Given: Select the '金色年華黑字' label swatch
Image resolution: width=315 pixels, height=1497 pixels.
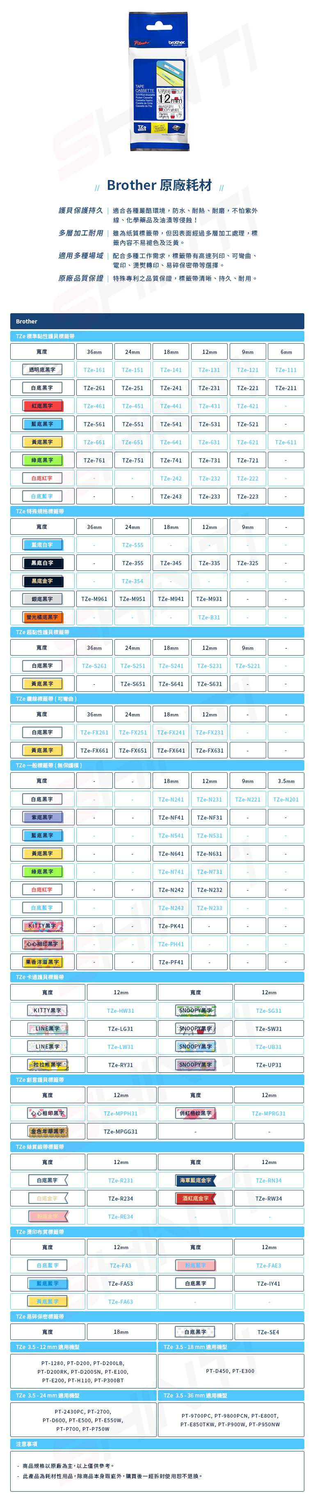Looking at the screenshot, I should click(48, 1132).
